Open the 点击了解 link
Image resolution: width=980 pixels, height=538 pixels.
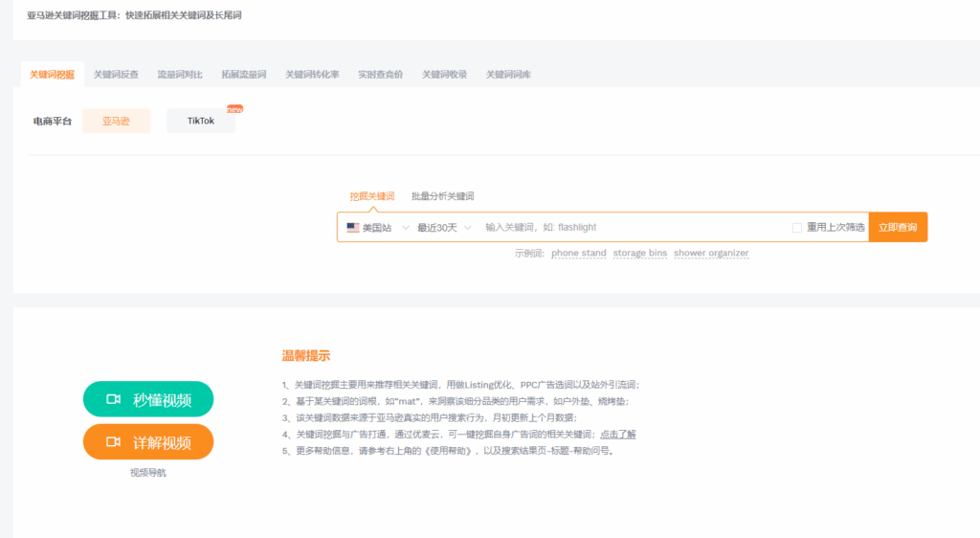coord(617,435)
